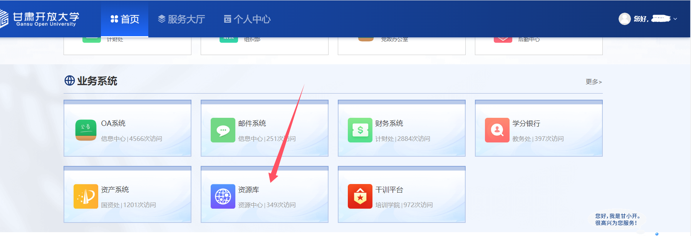Viewport: 691px width, 236px height.
Task: Open the OA系统 title link
Action: click(113, 123)
